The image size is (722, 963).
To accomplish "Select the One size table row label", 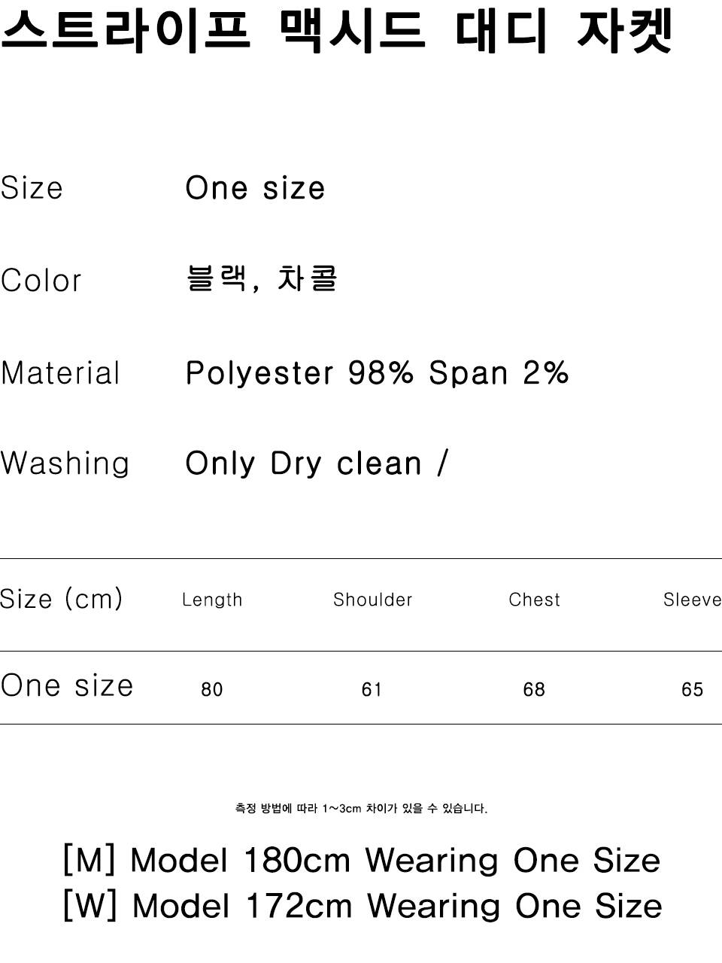I will tap(67, 686).
